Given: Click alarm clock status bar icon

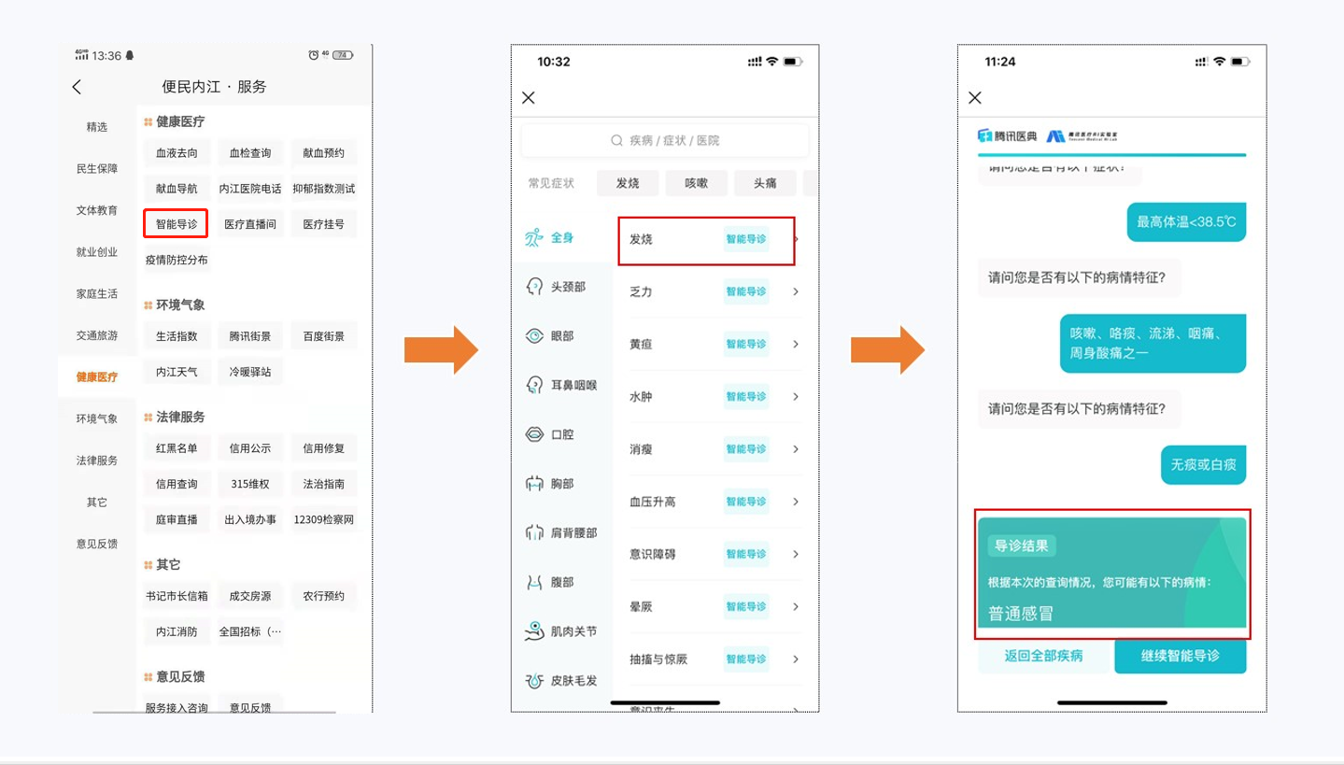Looking at the screenshot, I should [314, 55].
